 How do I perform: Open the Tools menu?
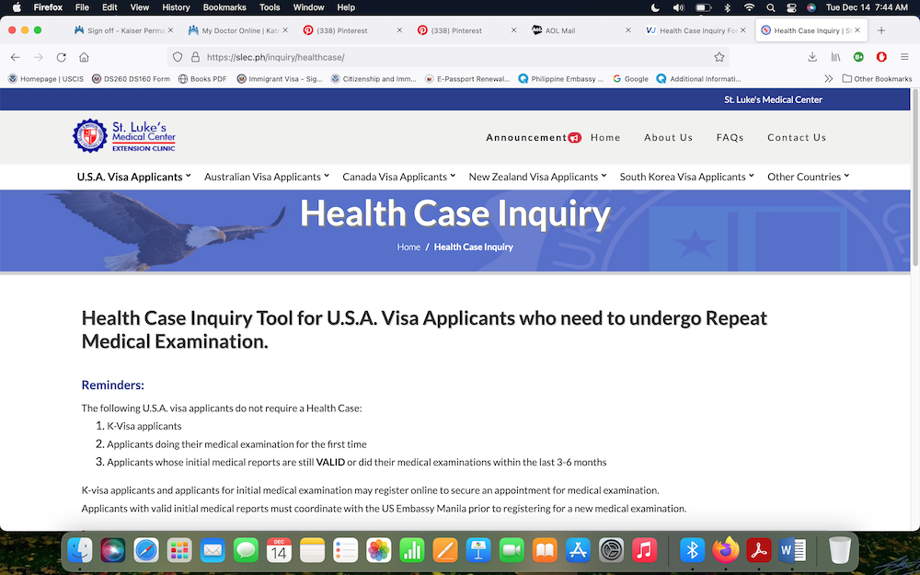(x=270, y=7)
